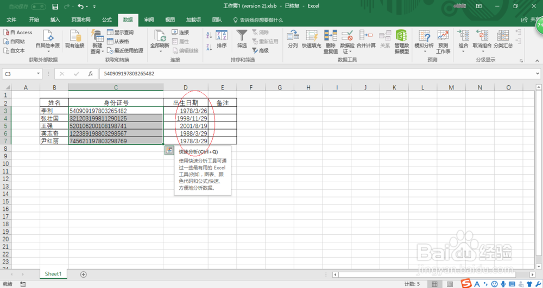Viewport: 543px width, 288px height.
Task: Switch to Page Layout view in status bar
Action: [450, 284]
